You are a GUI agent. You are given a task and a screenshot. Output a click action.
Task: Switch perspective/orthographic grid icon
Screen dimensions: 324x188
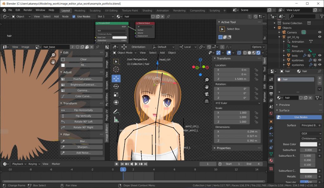coord(207,101)
